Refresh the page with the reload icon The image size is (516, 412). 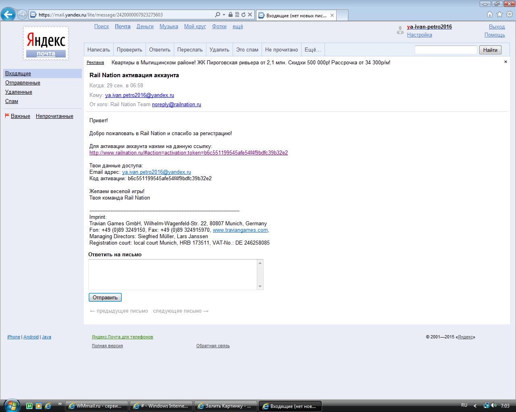coord(243,15)
